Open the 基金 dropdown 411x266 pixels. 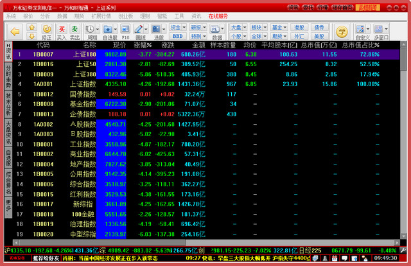[x=279, y=27]
